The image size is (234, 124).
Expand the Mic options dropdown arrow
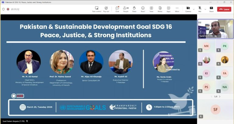205,9
